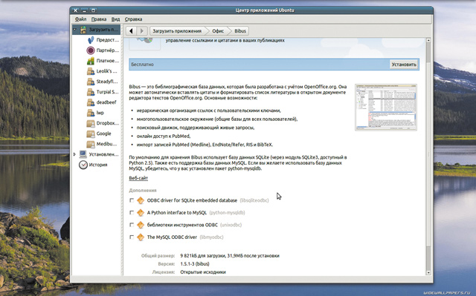Image resolution: width=476 pixels, height=296 pixels.
Task: Select the Medibu... source icon
Action: point(91,144)
